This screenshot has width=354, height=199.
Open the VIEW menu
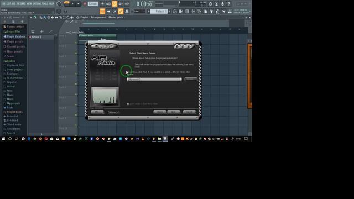(x=29, y=4)
